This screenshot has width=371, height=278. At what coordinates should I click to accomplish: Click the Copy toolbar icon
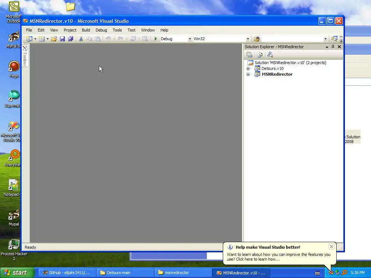pyautogui.click(x=89, y=39)
